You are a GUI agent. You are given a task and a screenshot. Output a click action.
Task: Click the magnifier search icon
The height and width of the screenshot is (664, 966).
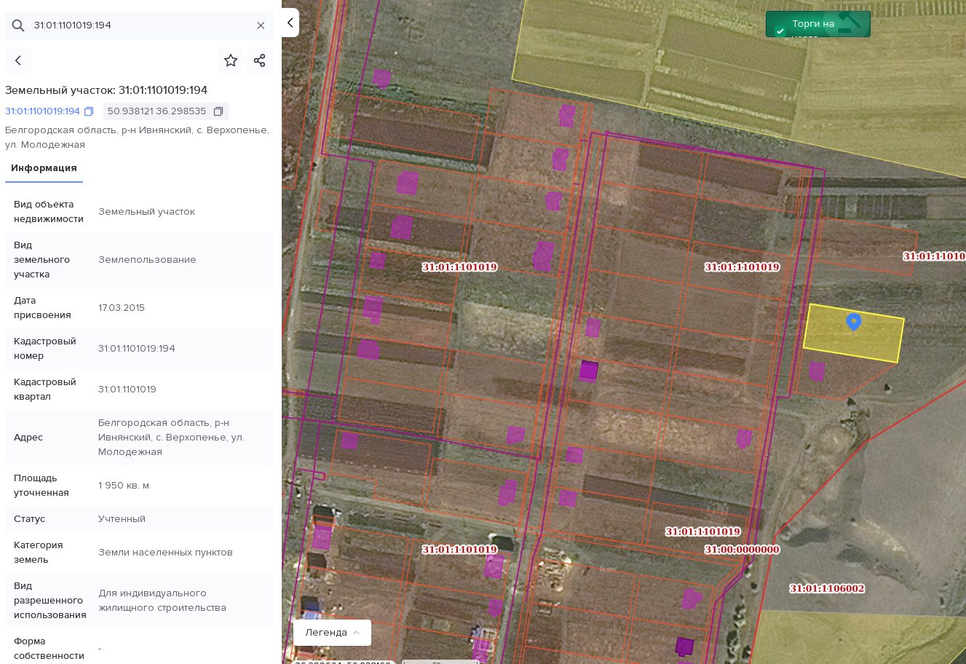(18, 25)
